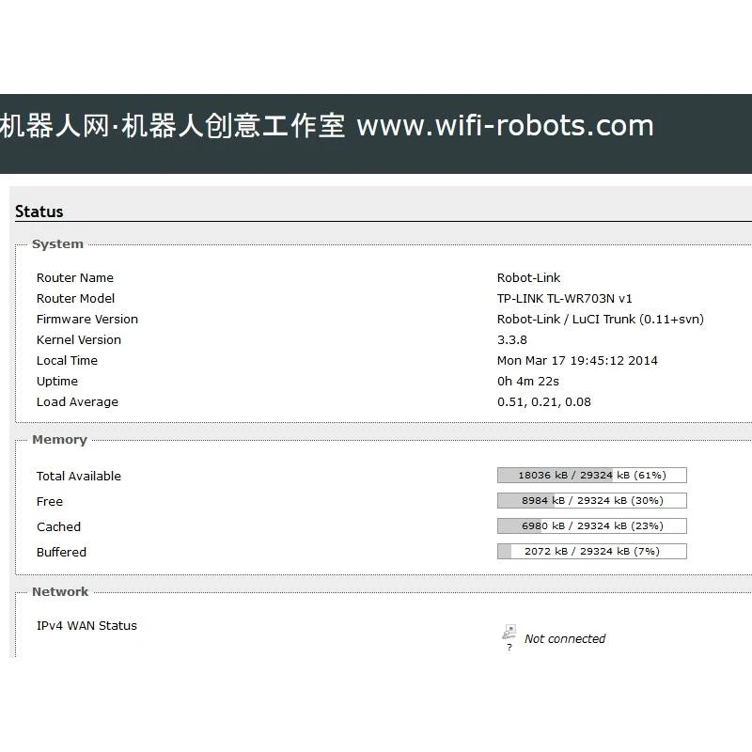Click the uptime 0h 4m 22s value
The height and width of the screenshot is (752, 752).
click(x=527, y=382)
